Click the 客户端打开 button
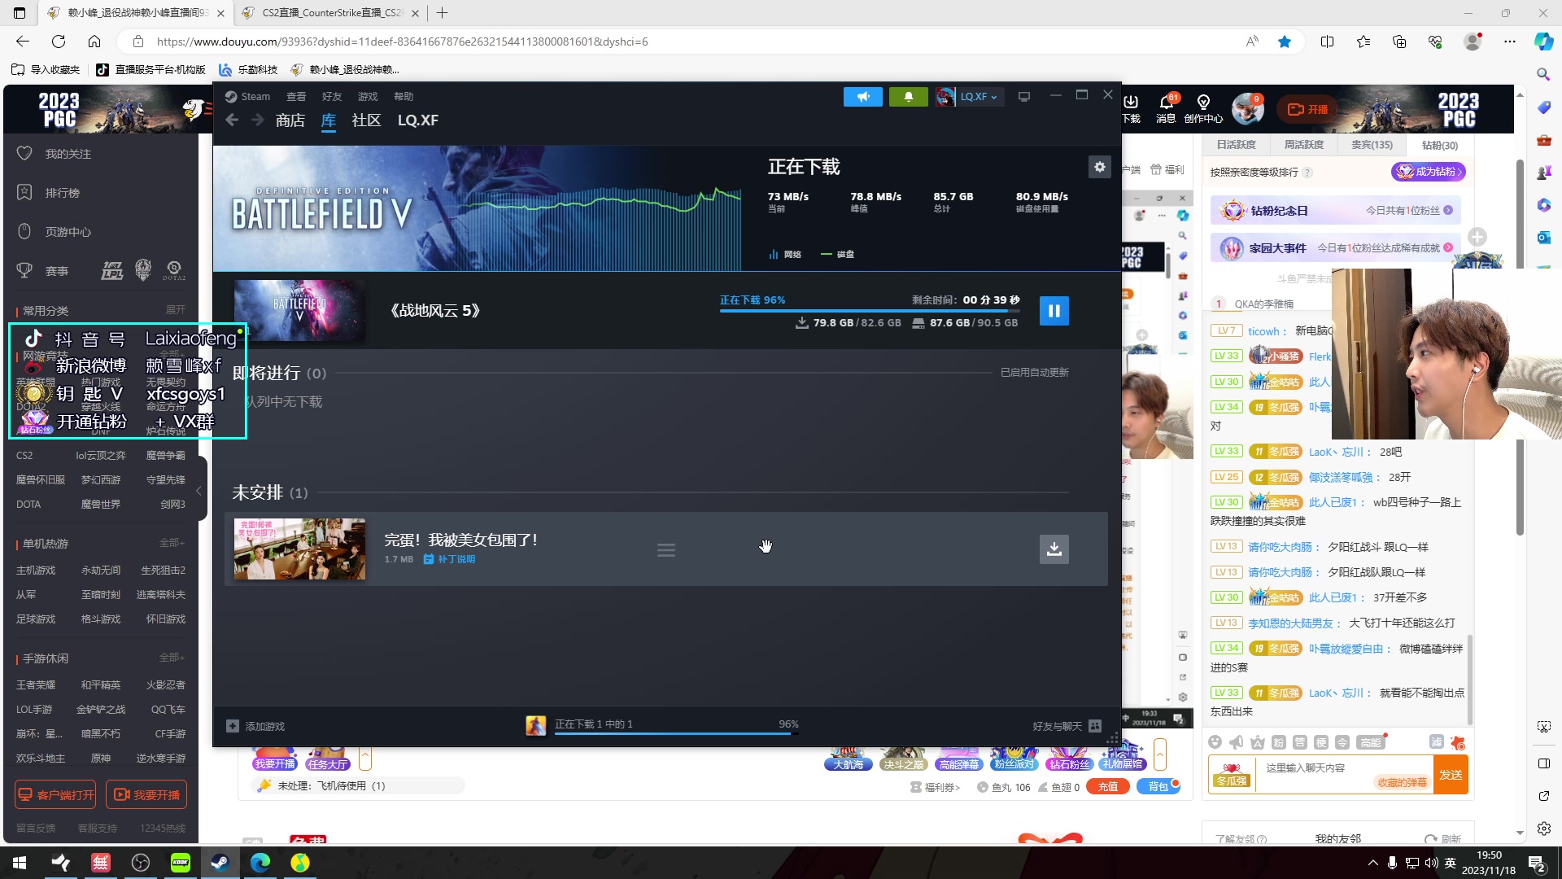The width and height of the screenshot is (1562, 879). [x=55, y=795]
